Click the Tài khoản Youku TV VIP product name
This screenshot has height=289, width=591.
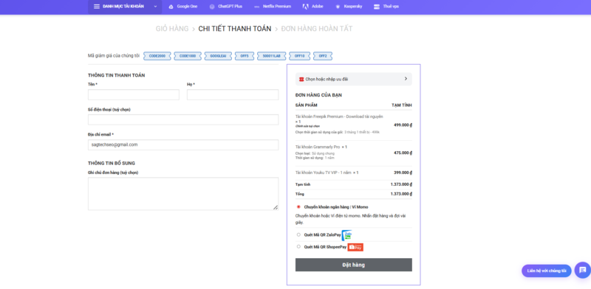(324, 173)
